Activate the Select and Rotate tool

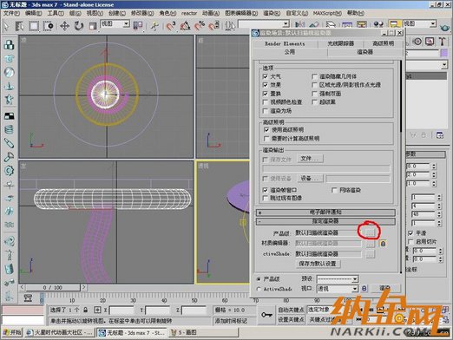pyautogui.click(x=79, y=26)
